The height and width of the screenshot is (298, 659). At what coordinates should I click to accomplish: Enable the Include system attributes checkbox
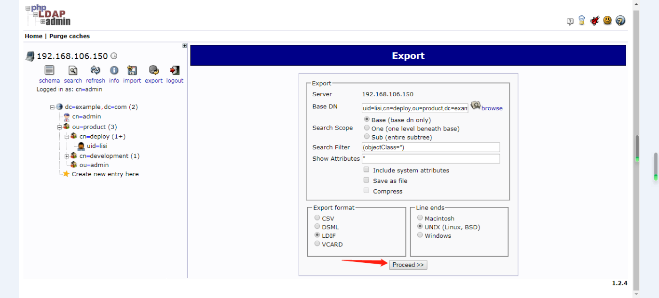pyautogui.click(x=366, y=169)
